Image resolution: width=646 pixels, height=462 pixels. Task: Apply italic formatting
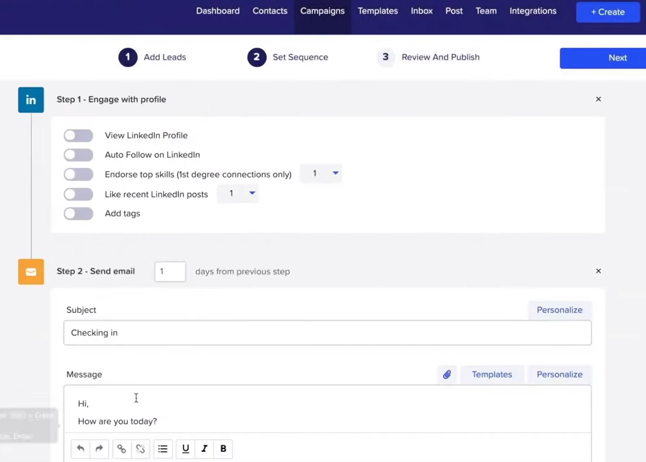(205, 449)
